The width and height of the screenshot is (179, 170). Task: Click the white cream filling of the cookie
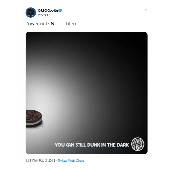coord(34,123)
